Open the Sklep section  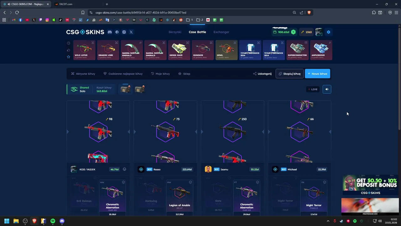(184, 74)
